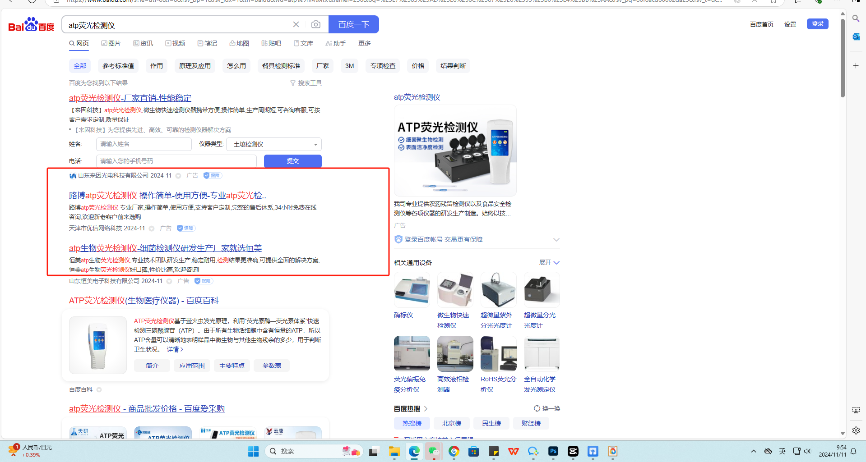This screenshot has height=462, width=866.
Task: Switch to the 视频 search tab
Action: 175,43
